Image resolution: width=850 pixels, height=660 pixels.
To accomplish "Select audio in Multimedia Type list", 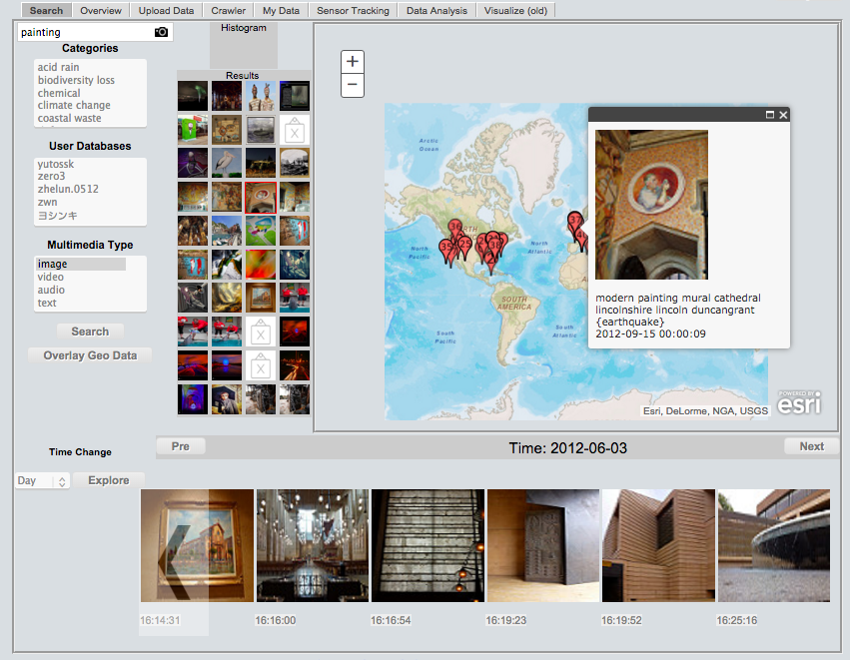I will [x=51, y=291].
